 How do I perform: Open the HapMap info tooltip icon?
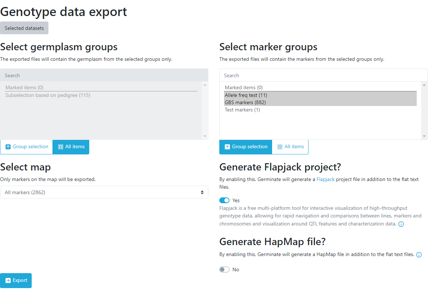click(419, 255)
